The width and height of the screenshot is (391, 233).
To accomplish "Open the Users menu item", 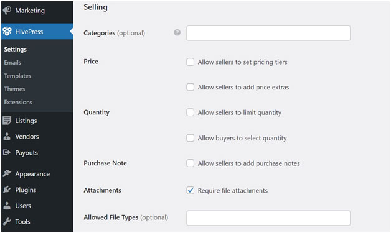I will 23,206.
